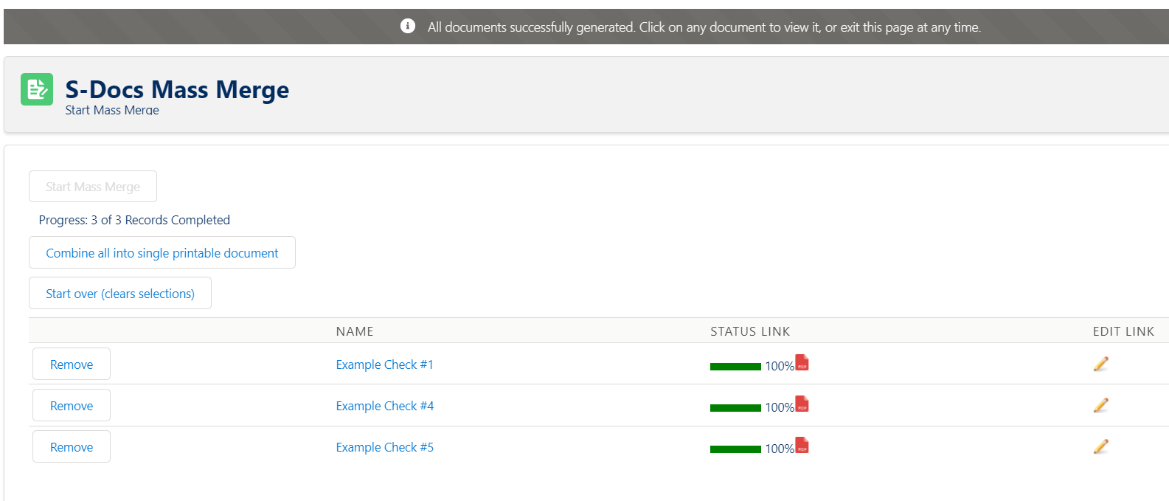
Task: Click the Progress: 3 of 3 Records Completed text
Action: tap(134, 220)
